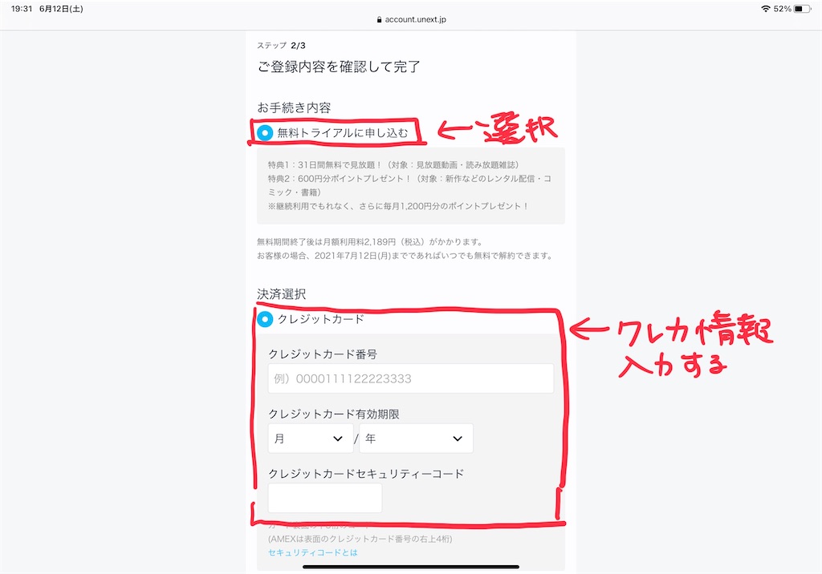822x574 pixels.
Task: Click the security code input box
Action: [x=324, y=498]
